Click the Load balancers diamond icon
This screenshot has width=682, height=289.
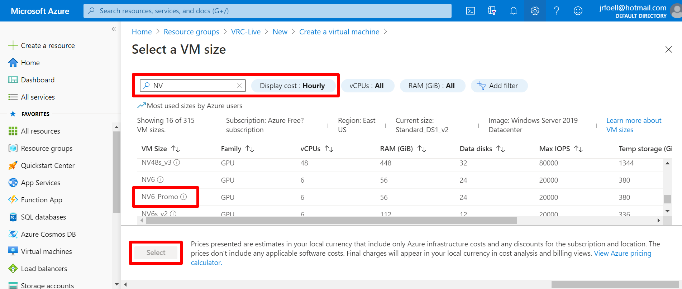(x=13, y=269)
